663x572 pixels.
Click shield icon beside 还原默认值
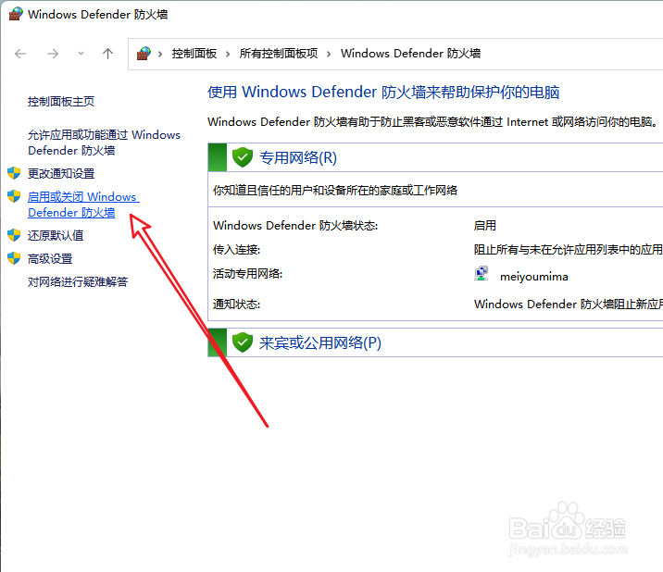14,235
